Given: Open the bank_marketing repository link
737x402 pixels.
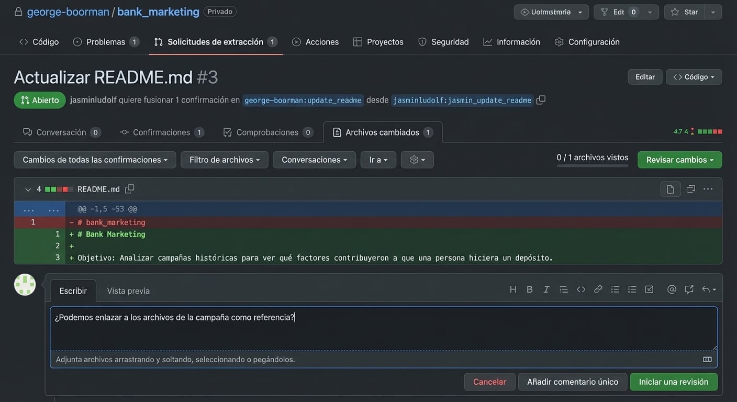Looking at the screenshot, I should [158, 12].
